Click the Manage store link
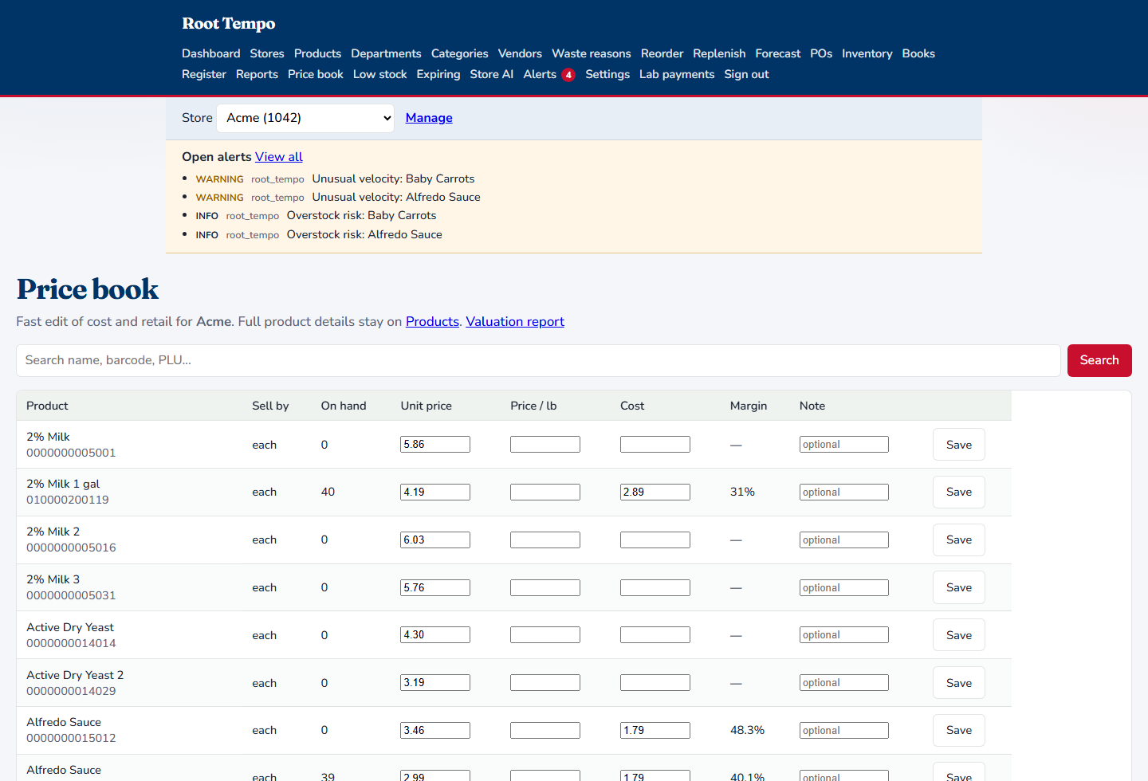This screenshot has height=781, width=1148. tap(429, 118)
